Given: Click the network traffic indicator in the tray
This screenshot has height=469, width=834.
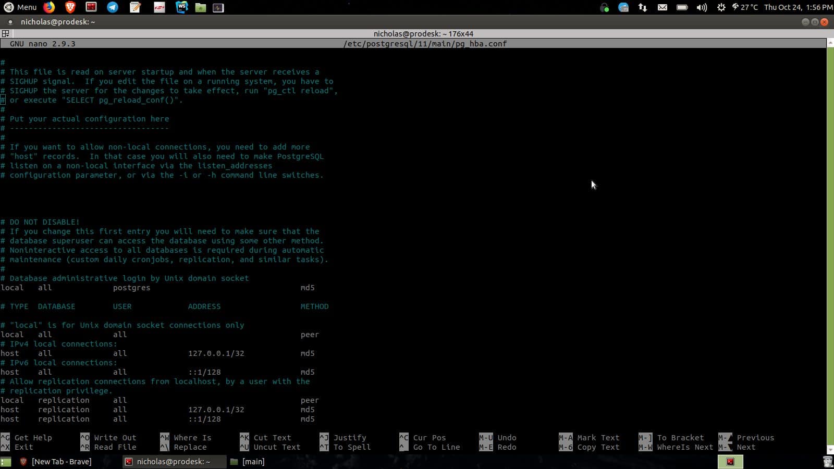Looking at the screenshot, I should 642,7.
